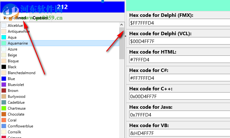Viewport: 230px width, 138px height.
Task: Click the C# hex code field
Action: point(179,78)
